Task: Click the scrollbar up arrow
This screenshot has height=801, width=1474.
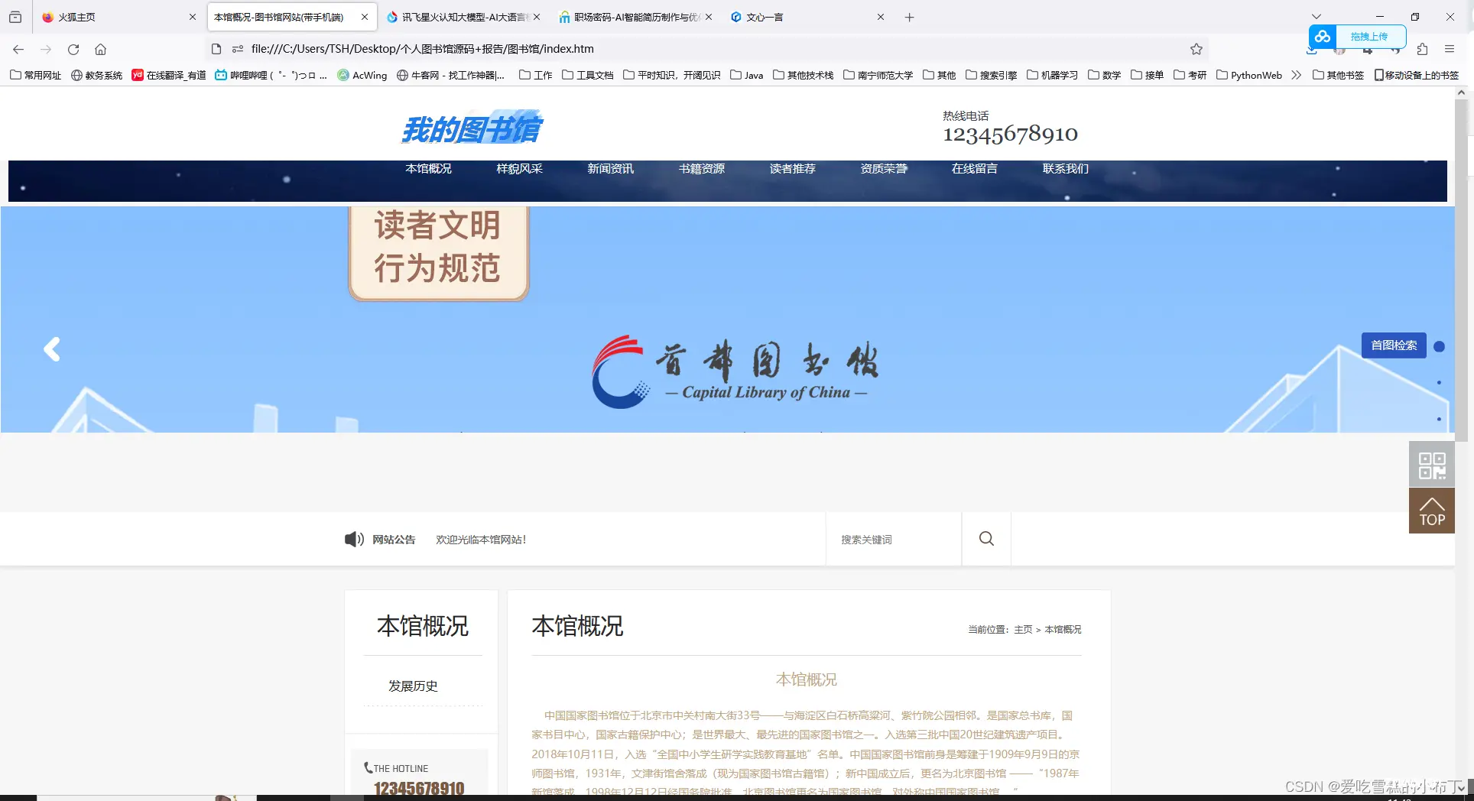Action: (1461, 93)
